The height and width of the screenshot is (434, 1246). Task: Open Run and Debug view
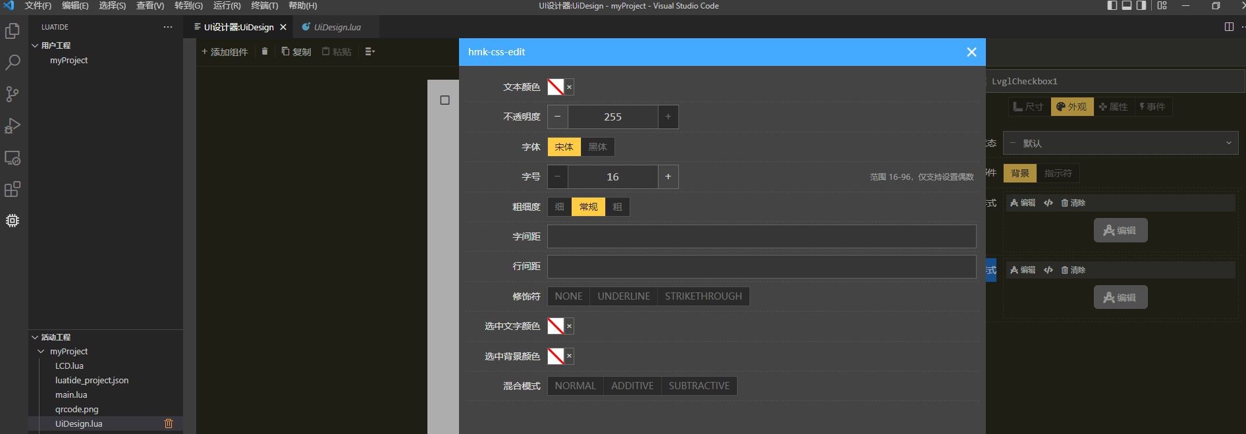coord(13,126)
